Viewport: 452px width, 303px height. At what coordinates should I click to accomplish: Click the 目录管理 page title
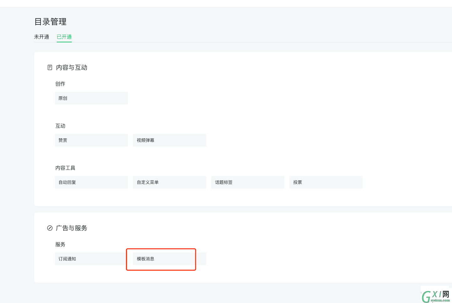point(50,22)
